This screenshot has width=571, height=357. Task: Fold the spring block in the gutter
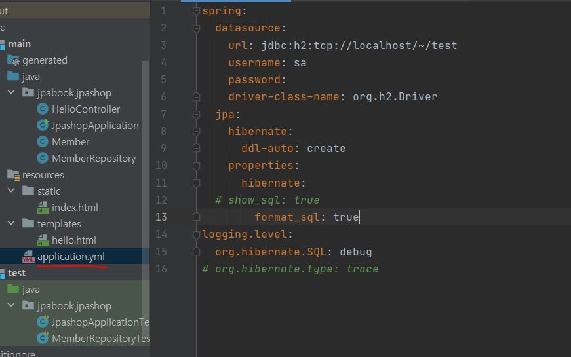pyautogui.click(x=196, y=11)
